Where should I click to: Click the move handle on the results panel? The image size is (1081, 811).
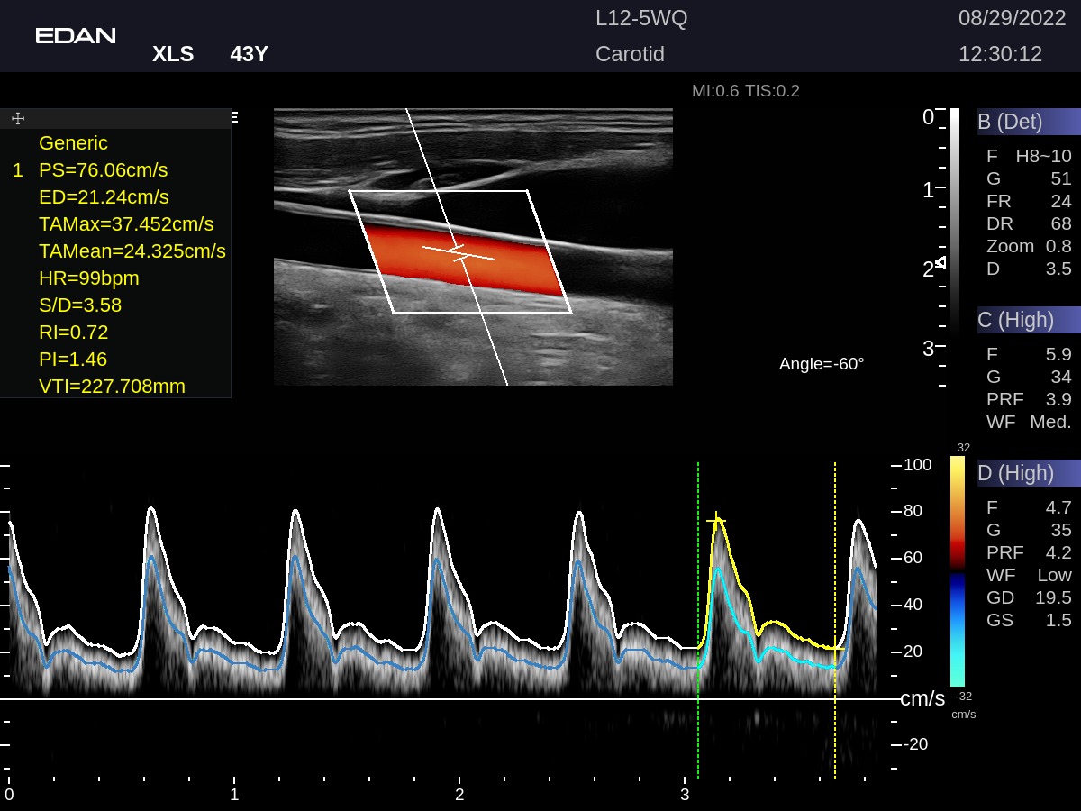[18, 118]
